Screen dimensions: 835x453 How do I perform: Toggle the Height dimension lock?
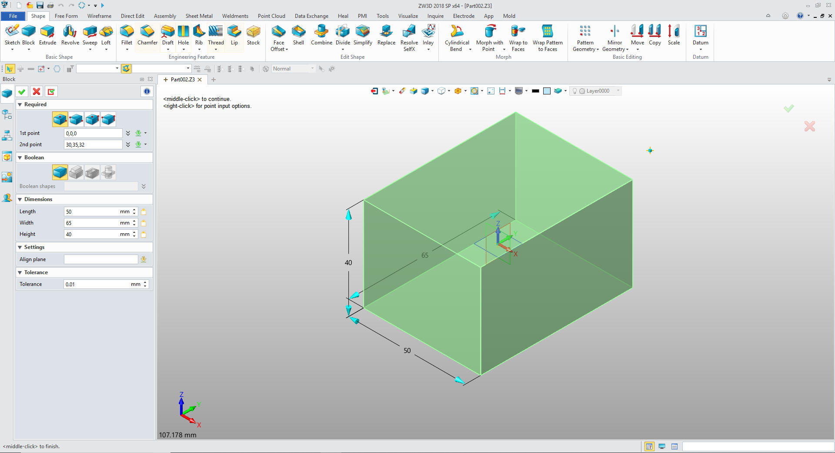point(144,234)
